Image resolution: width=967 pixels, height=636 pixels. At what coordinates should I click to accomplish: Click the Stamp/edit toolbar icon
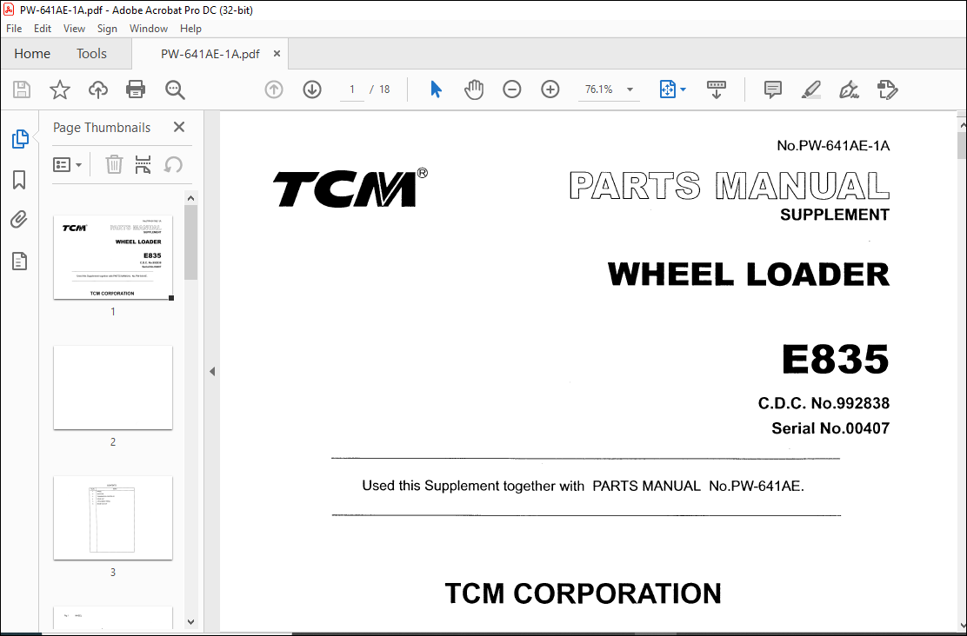[888, 89]
